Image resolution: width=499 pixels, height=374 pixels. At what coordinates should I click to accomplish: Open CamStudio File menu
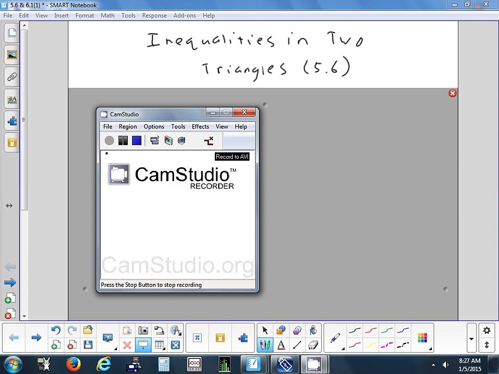coord(108,127)
